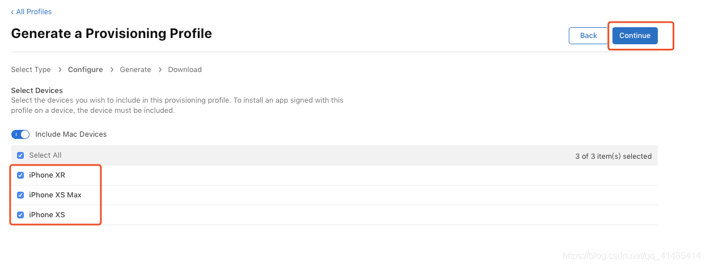Deselect the iPhone XS device checkbox
The image size is (706, 266).
coord(20,215)
